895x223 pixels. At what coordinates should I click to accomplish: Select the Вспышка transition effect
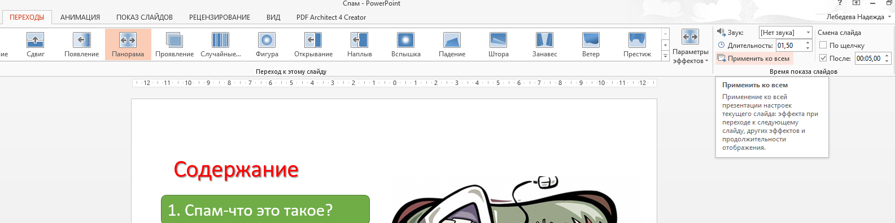[x=406, y=44]
